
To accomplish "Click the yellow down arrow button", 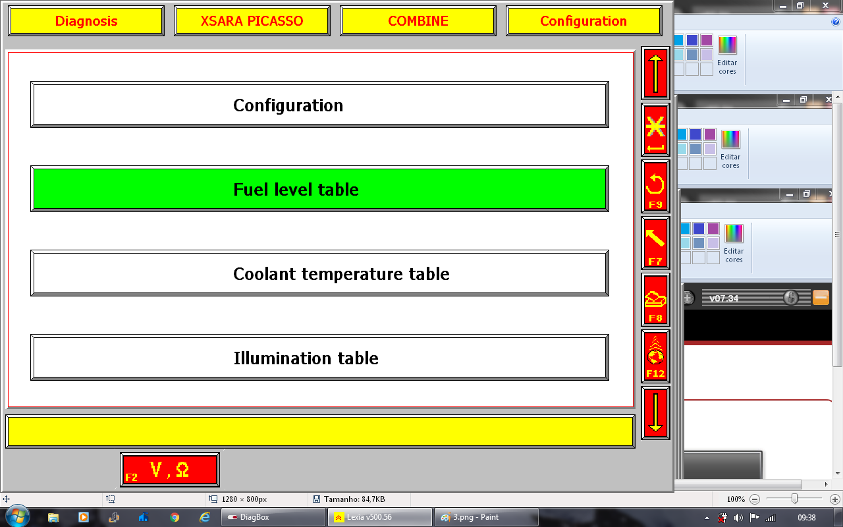I will point(655,413).
